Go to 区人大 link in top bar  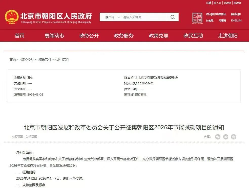[x=218, y=3]
